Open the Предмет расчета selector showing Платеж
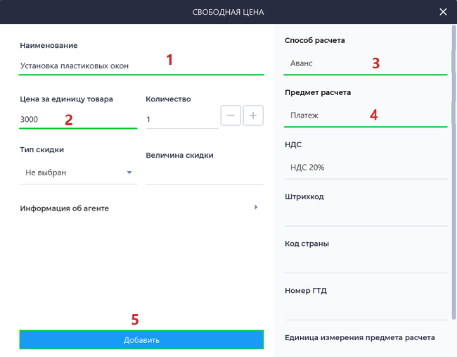The image size is (457, 357). (366, 115)
